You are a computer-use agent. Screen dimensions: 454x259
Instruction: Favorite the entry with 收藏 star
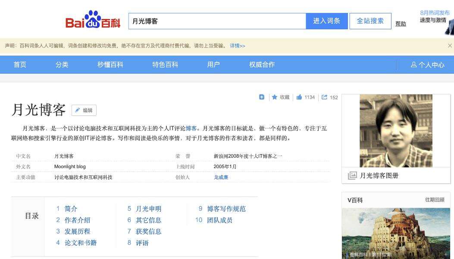[281, 97]
